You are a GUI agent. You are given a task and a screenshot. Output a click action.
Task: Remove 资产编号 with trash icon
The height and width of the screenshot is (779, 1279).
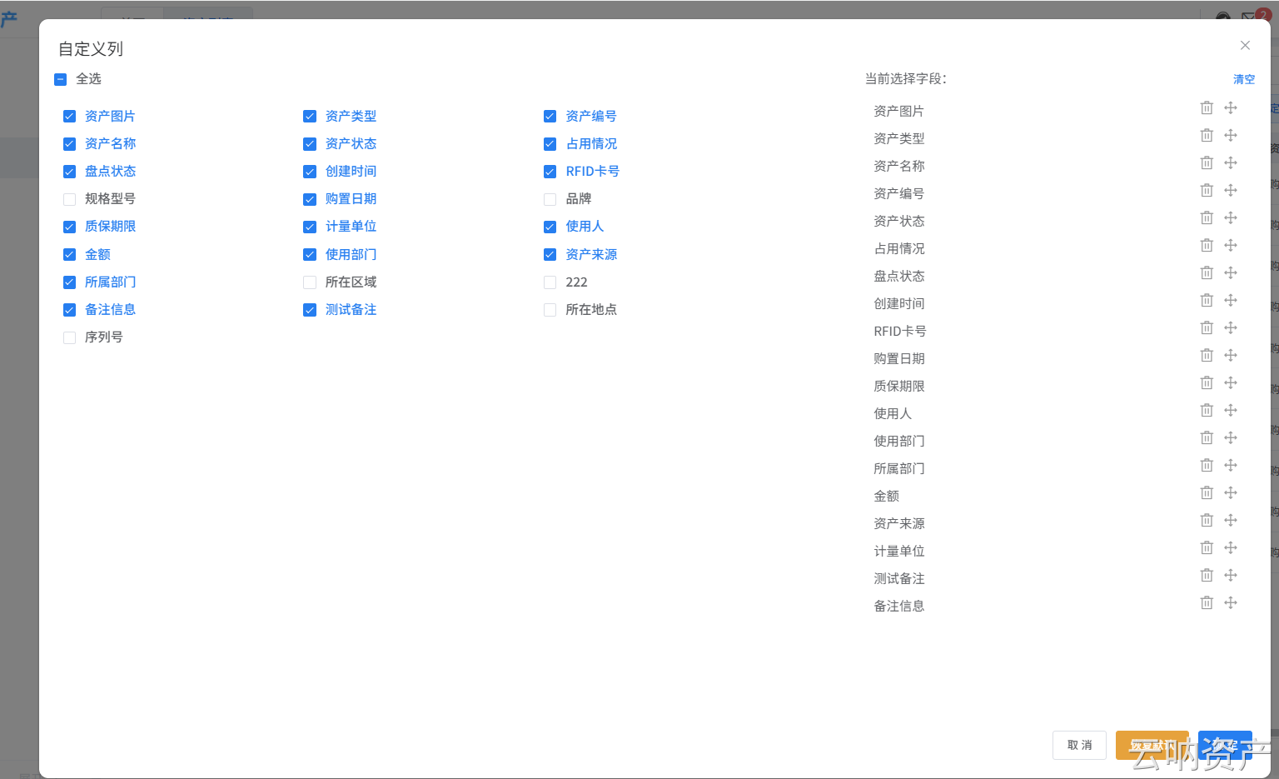1207,190
